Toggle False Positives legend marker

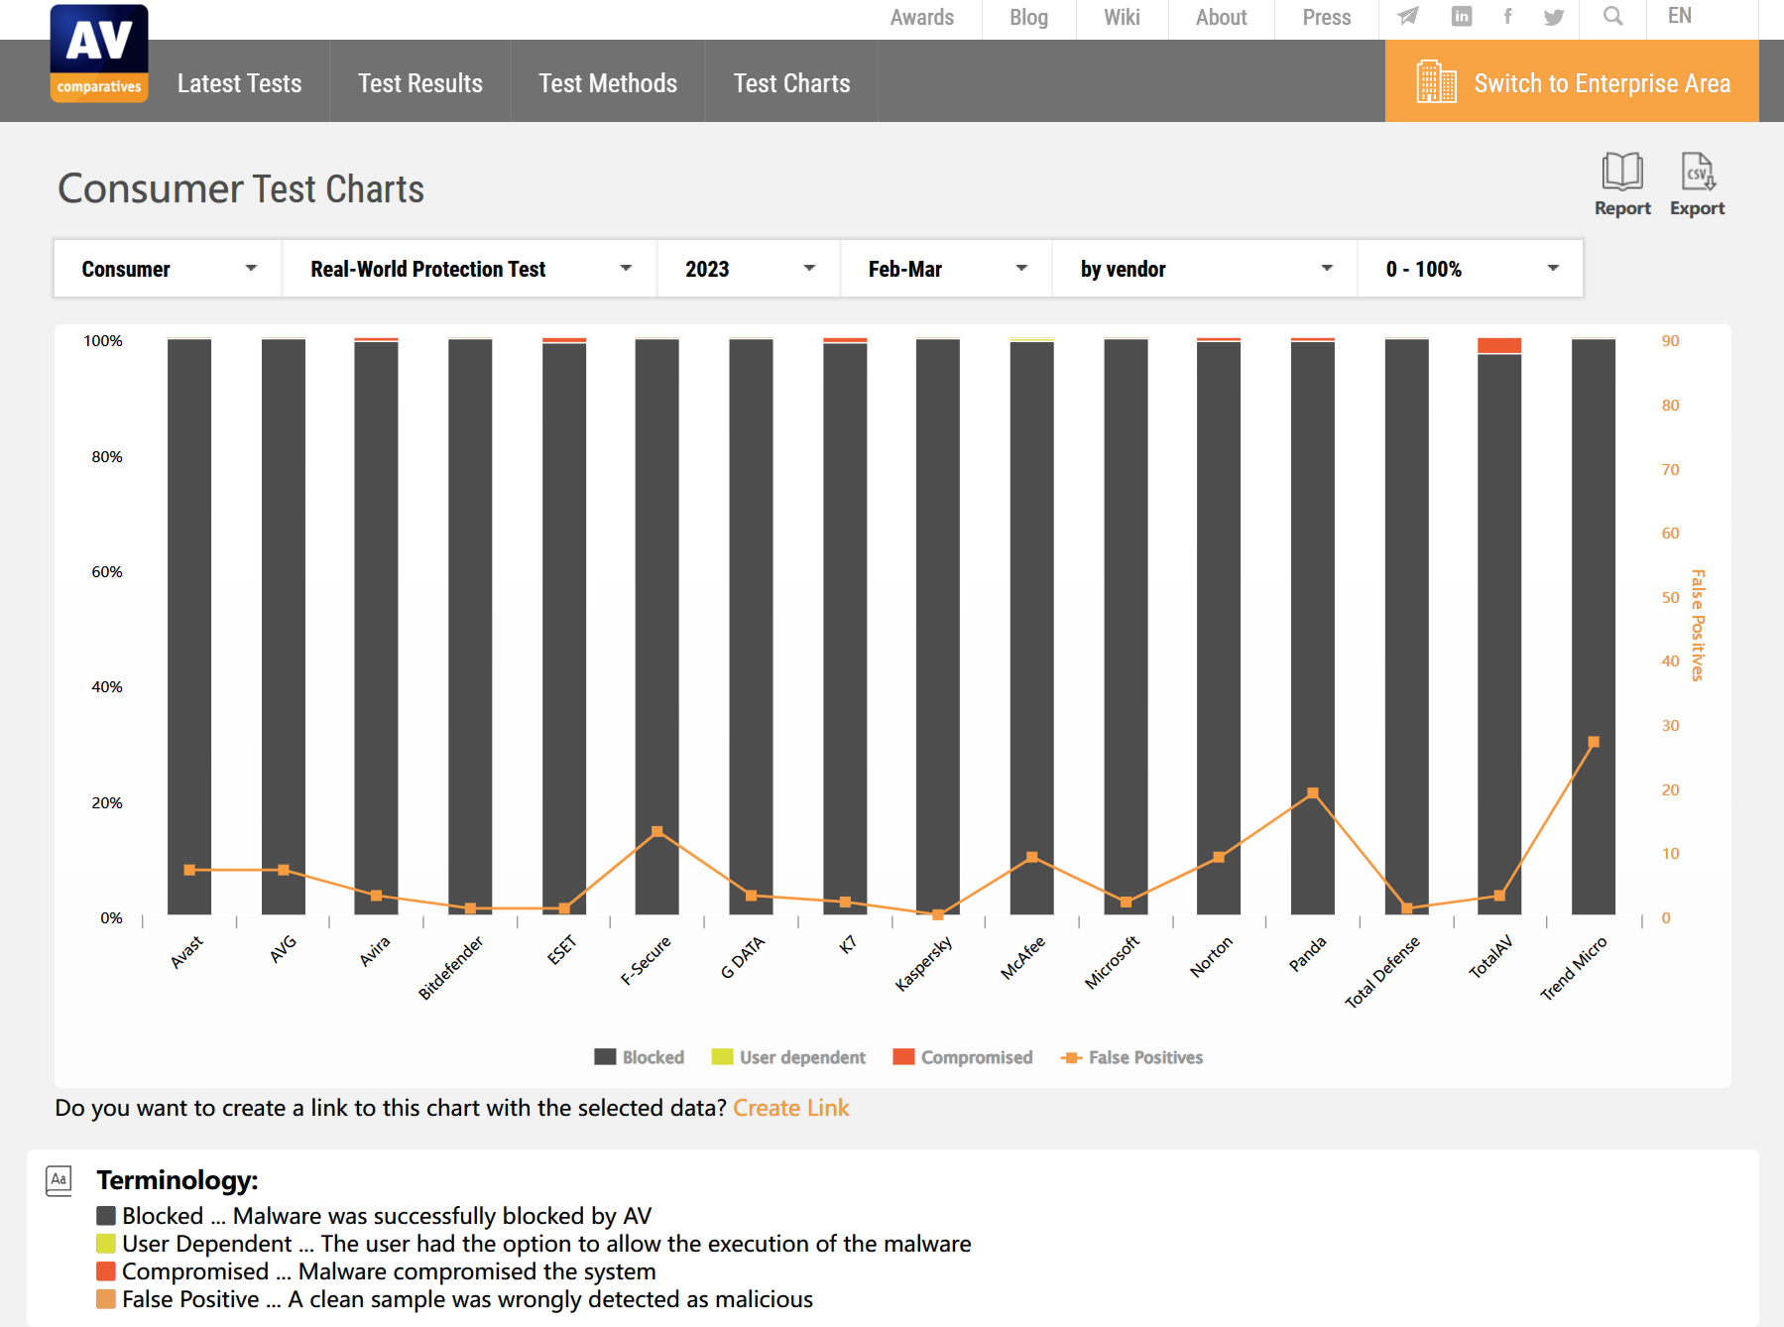point(1131,1057)
